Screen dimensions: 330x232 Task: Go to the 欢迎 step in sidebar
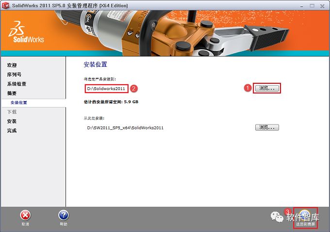pyautogui.click(x=12, y=65)
